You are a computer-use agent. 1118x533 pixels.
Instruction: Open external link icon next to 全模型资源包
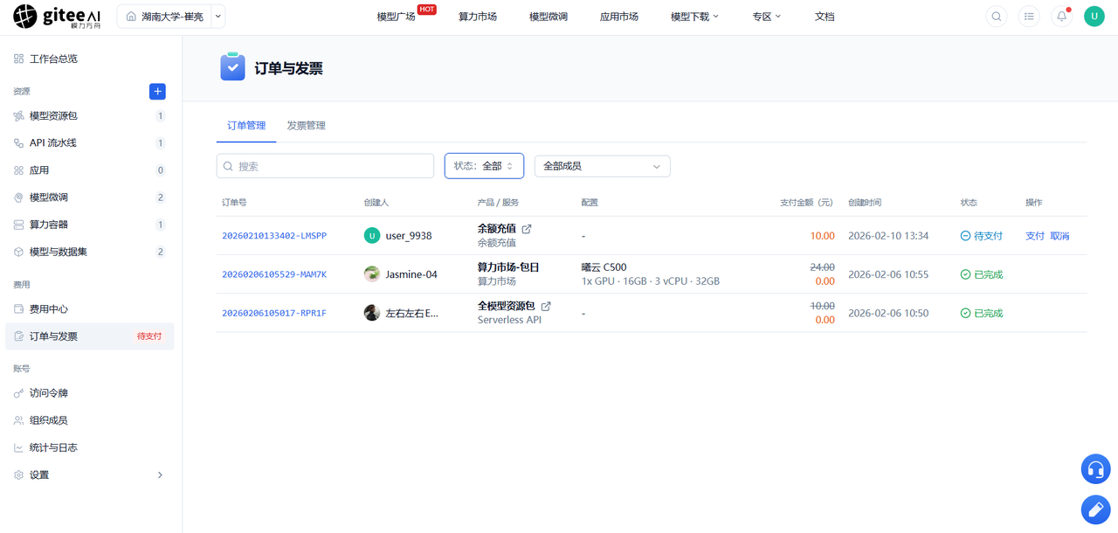click(546, 307)
